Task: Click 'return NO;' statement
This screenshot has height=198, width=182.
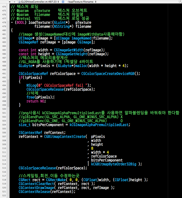Action: click(x=36, y=101)
